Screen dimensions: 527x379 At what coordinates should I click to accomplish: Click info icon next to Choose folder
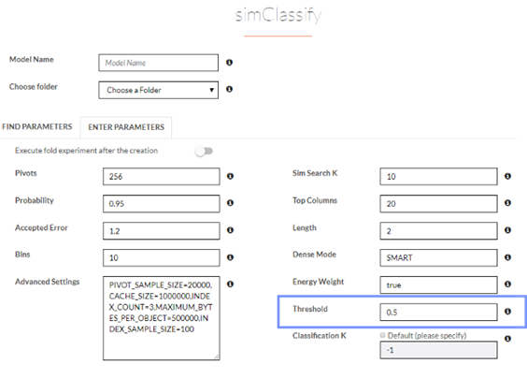pyautogui.click(x=229, y=89)
